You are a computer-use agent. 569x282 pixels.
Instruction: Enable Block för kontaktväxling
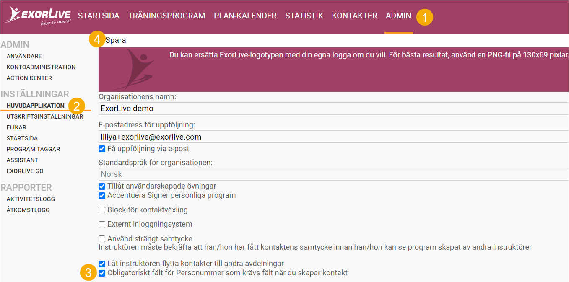(102, 210)
